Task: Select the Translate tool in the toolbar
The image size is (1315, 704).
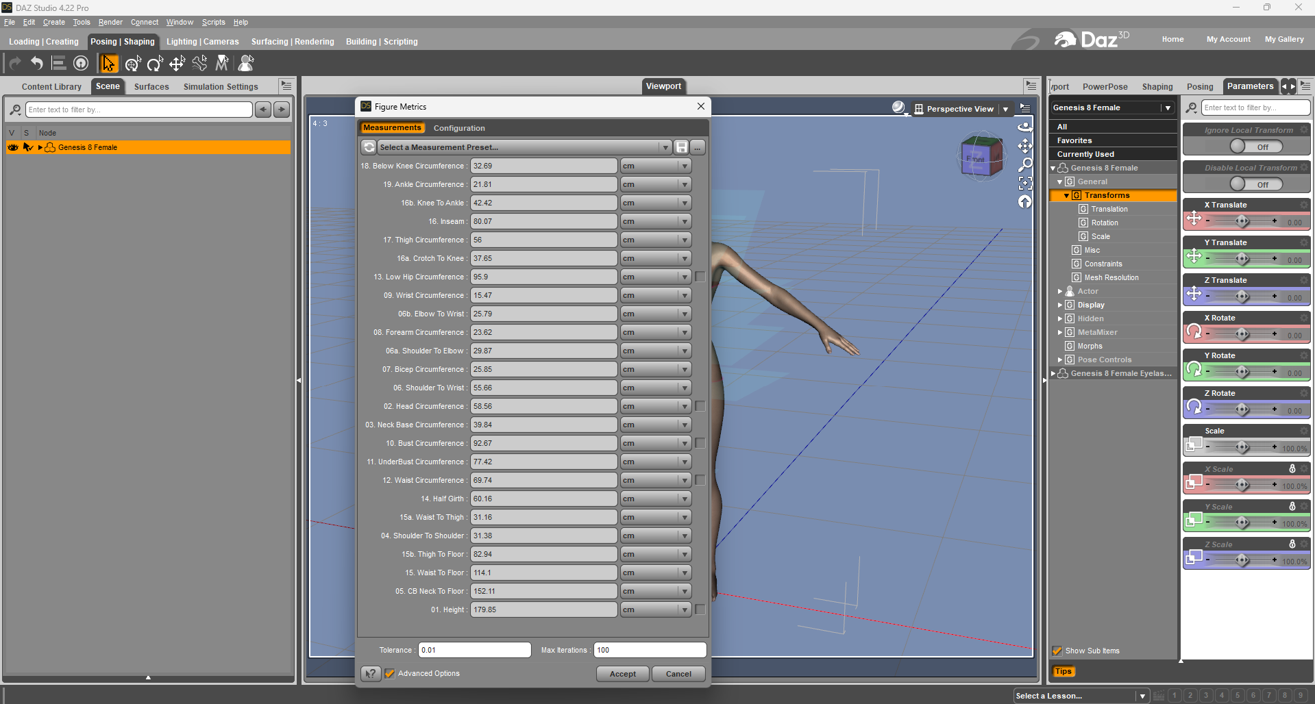Action: pos(177,64)
